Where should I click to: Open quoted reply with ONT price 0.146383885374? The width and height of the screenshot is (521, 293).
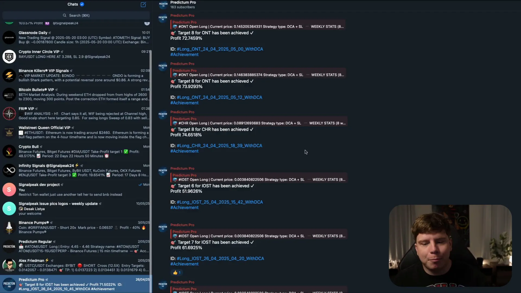(258, 73)
